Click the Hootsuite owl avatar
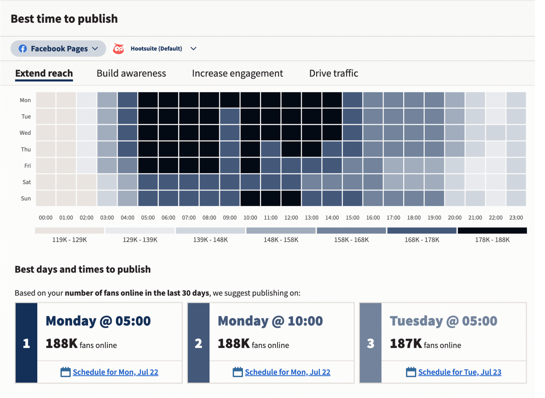The height and width of the screenshot is (398, 545). point(118,48)
